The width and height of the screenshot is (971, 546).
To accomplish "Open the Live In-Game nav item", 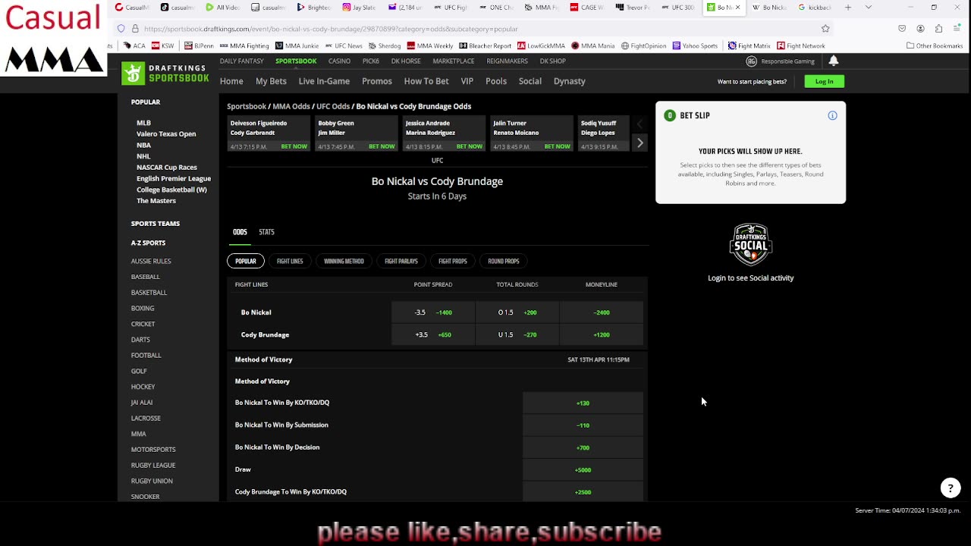I will pos(324,81).
